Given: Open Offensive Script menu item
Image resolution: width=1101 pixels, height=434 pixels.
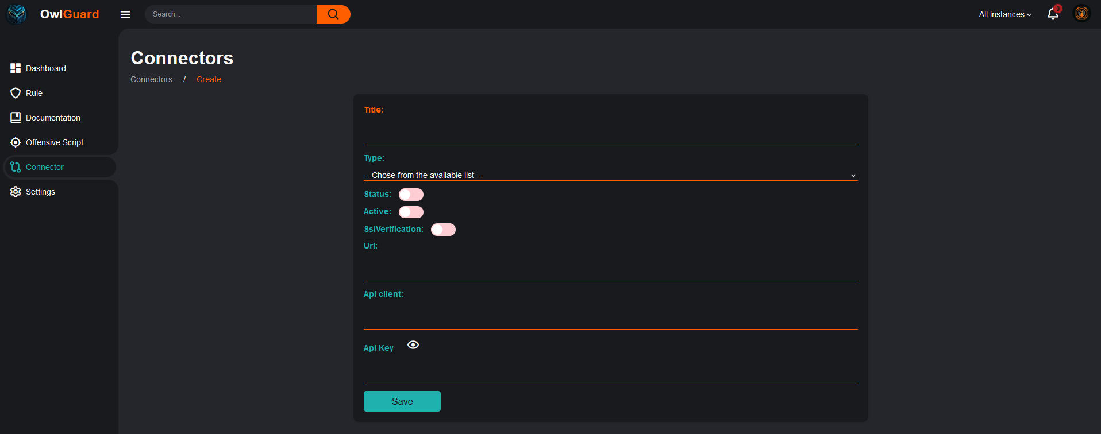Looking at the screenshot, I should (x=55, y=142).
